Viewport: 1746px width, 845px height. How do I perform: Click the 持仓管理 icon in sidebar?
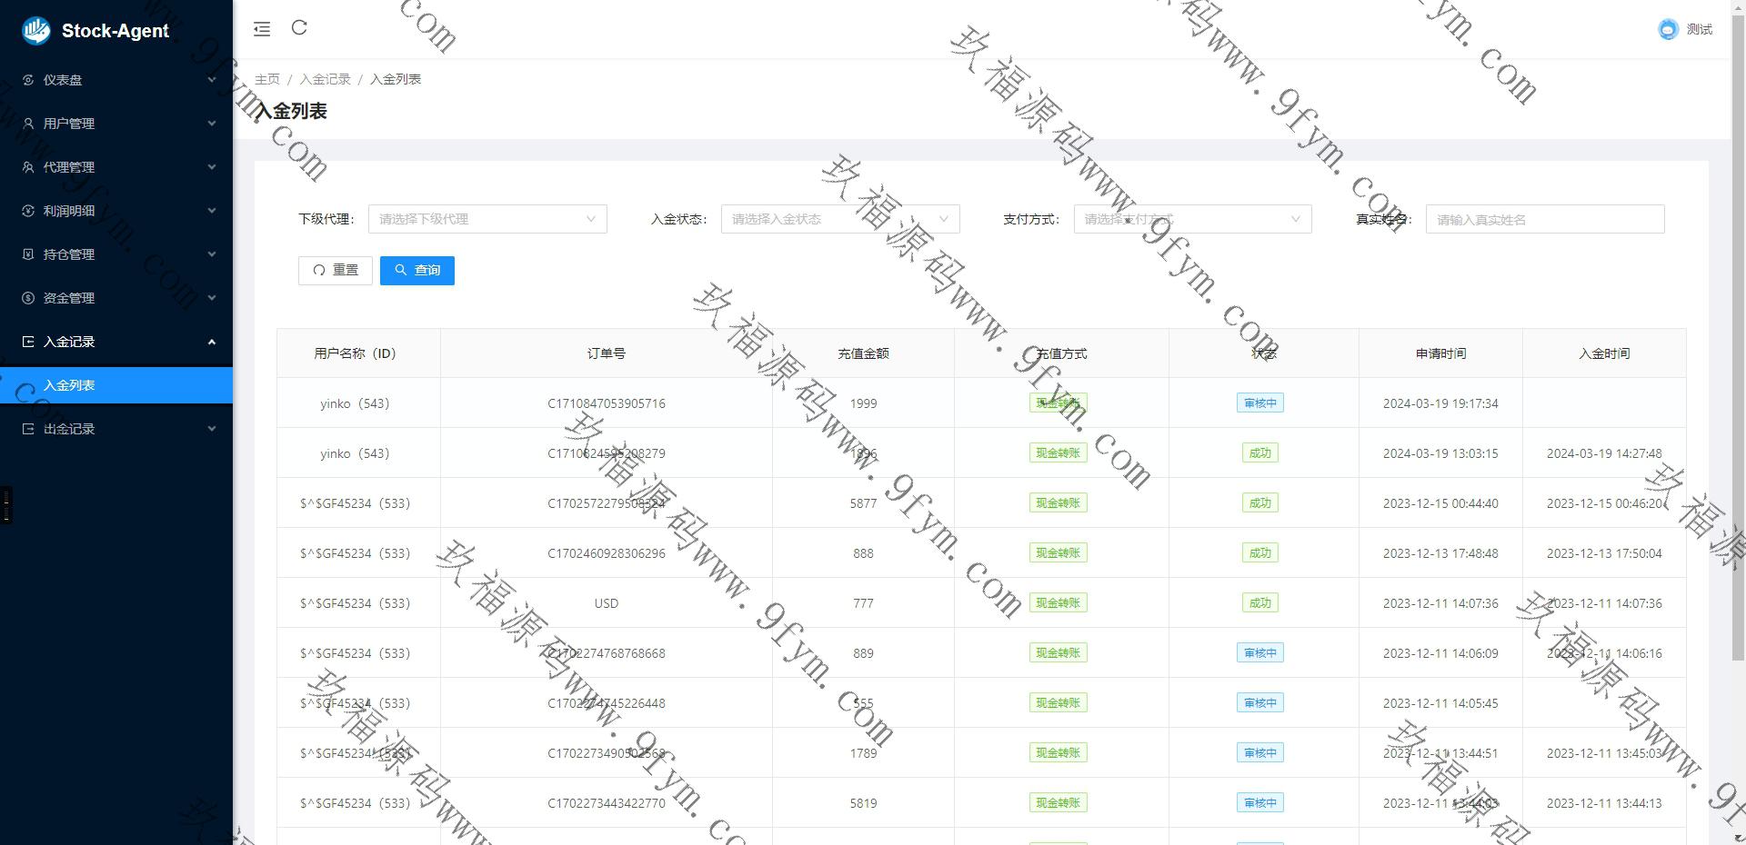point(28,254)
